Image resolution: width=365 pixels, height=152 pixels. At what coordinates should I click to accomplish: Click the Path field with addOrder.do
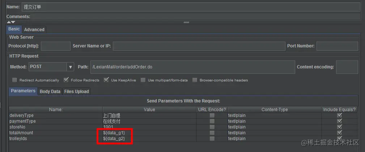[192, 67]
